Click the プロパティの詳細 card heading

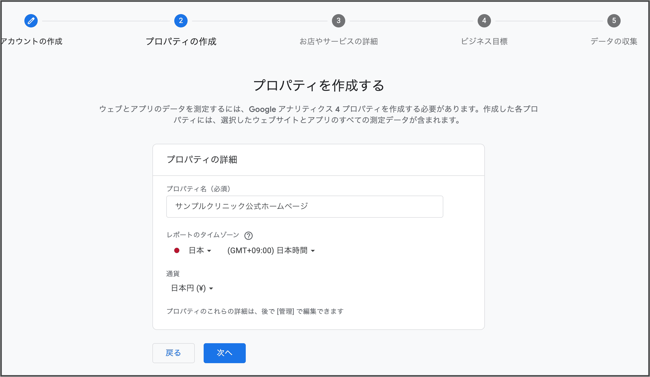tap(202, 160)
